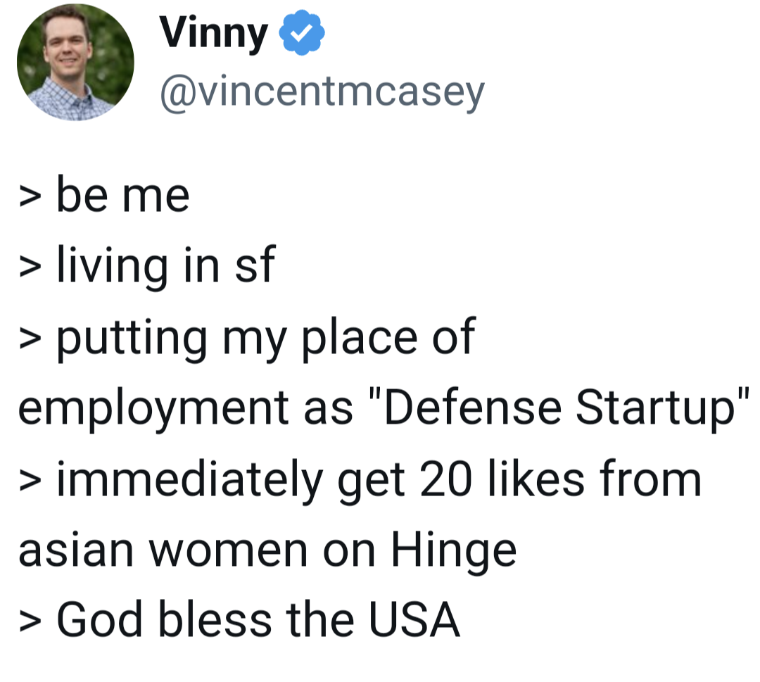The height and width of the screenshot is (682, 760).
Task: Select the word "USA"
Action: tap(412, 620)
